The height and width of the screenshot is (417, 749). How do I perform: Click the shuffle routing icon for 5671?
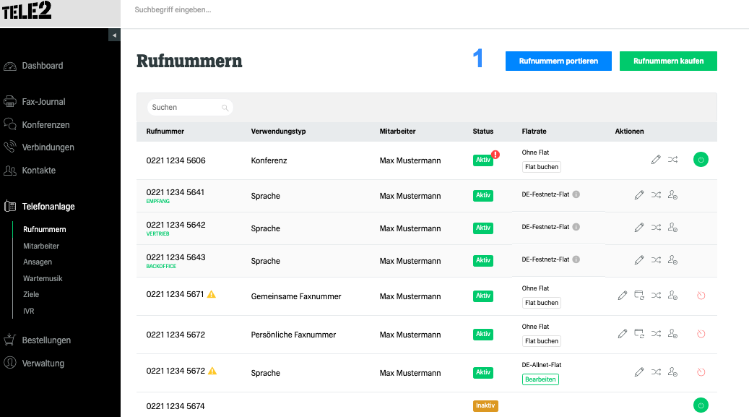tap(656, 296)
